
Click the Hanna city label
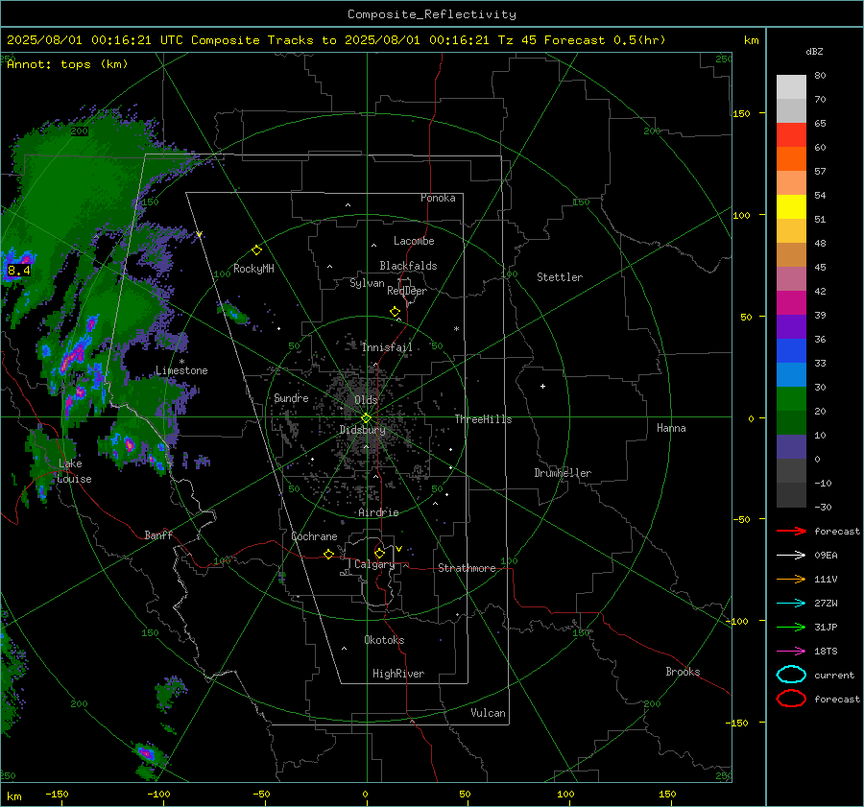coord(671,428)
